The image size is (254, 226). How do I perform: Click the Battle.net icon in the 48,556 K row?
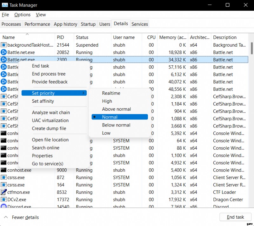[x=3, y=89]
